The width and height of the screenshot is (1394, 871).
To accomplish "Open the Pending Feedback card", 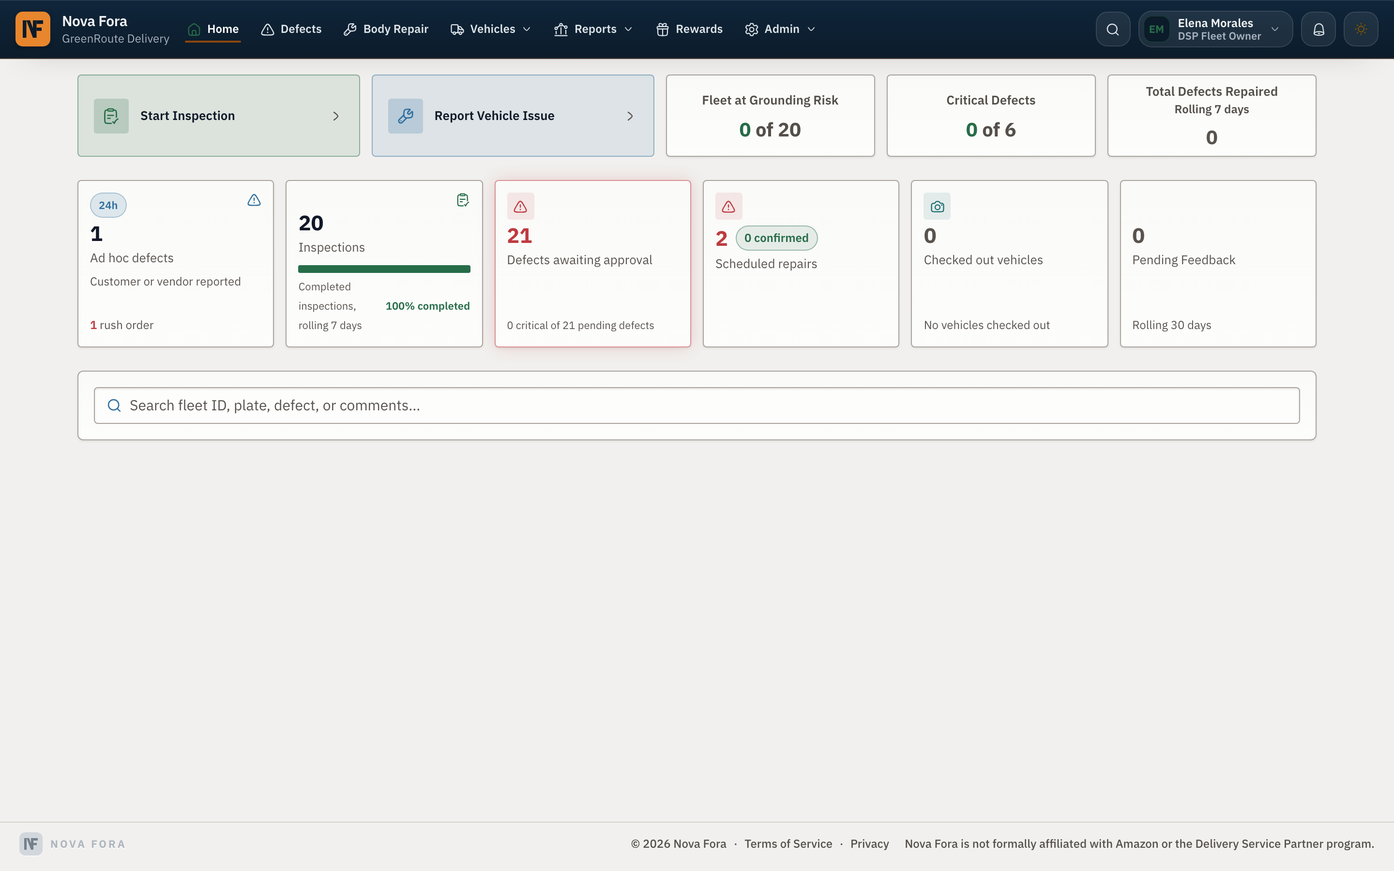I will pos(1218,264).
